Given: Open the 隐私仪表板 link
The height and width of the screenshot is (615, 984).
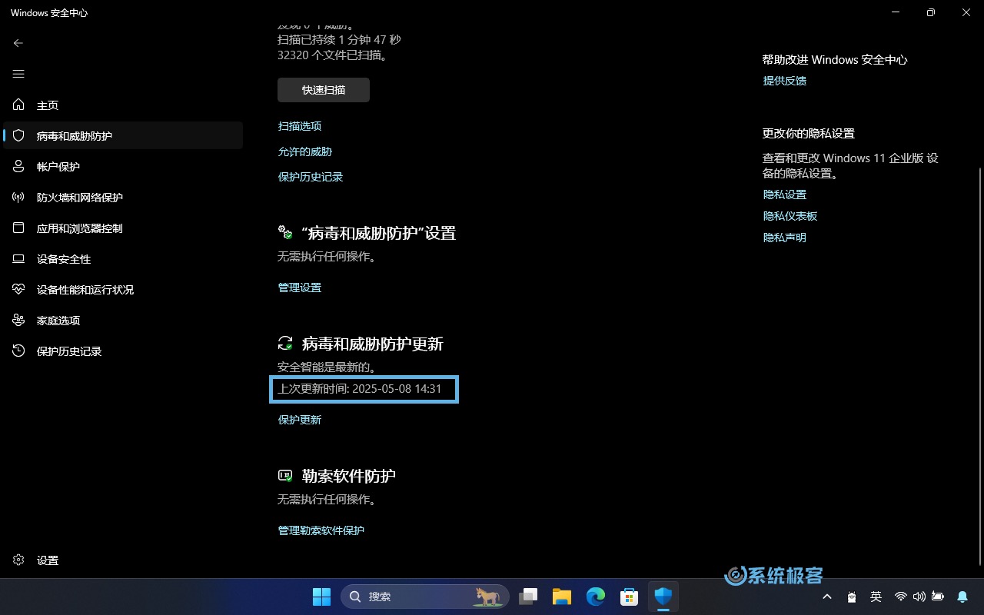Looking at the screenshot, I should 790,216.
